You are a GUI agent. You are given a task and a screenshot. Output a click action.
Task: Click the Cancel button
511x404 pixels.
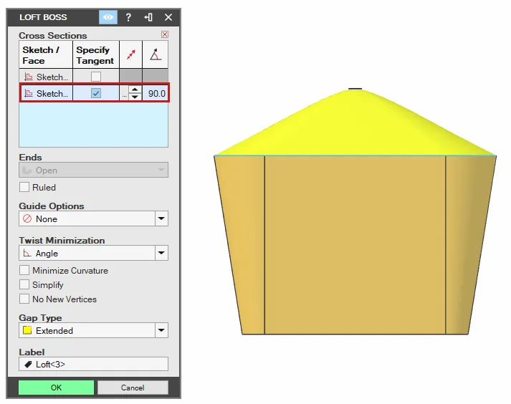pyautogui.click(x=133, y=388)
